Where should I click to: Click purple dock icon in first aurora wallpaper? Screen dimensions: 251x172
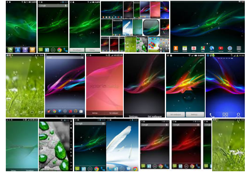point(25,50)
